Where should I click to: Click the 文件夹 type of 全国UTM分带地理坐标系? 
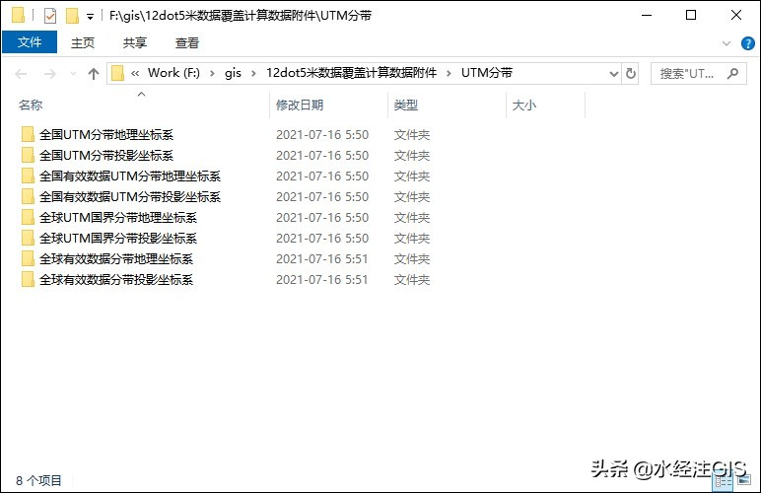click(x=412, y=134)
